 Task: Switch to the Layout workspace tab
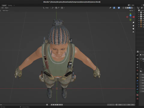4,5
